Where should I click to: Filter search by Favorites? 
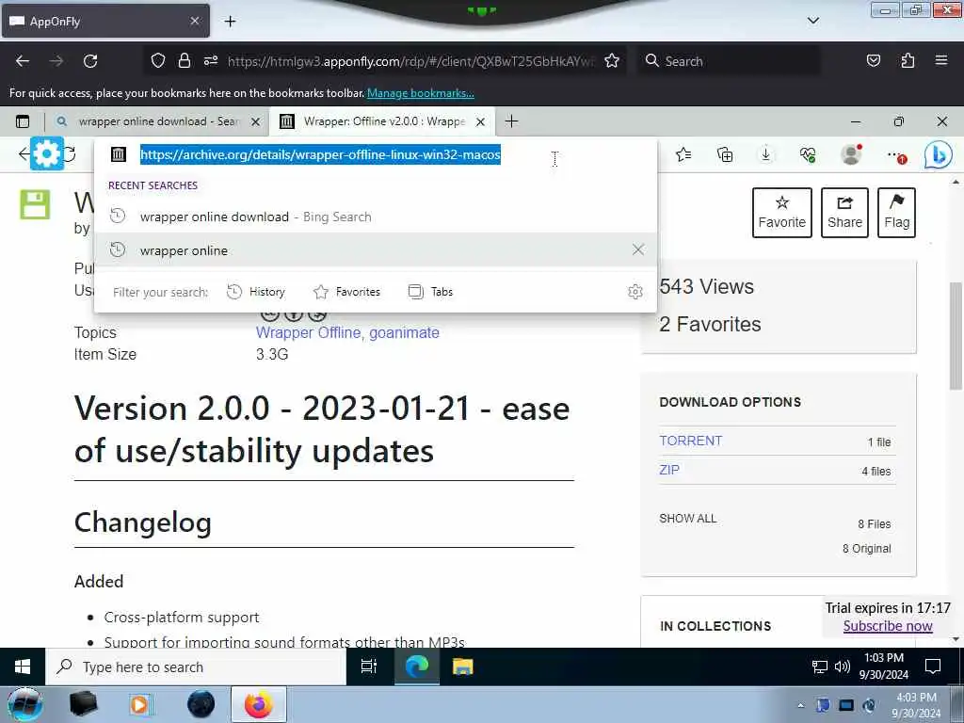pyautogui.click(x=347, y=292)
